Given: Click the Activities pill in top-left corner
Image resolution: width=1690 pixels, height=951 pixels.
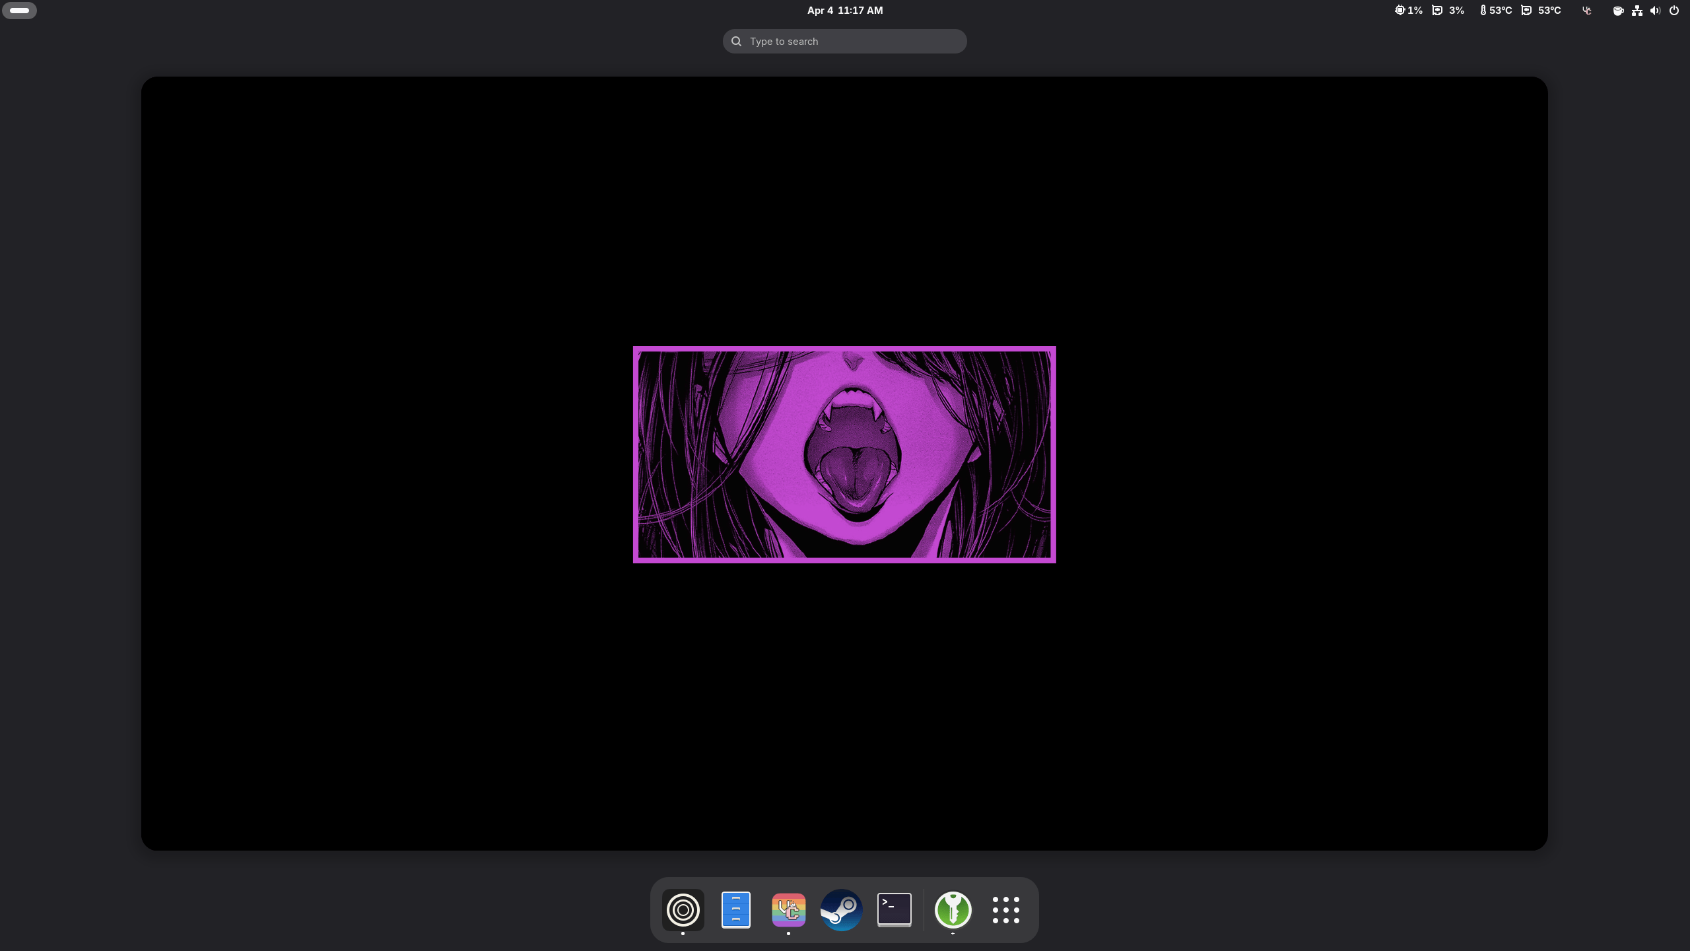Looking at the screenshot, I should [19, 11].
